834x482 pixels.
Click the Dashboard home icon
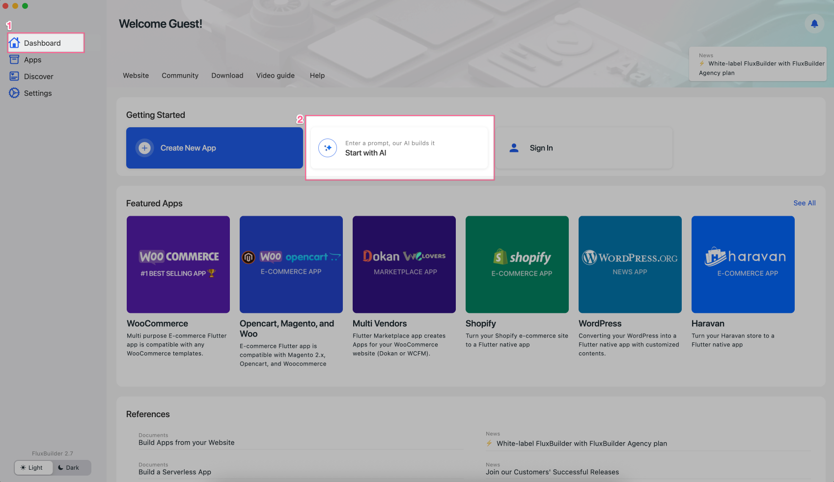pos(14,43)
